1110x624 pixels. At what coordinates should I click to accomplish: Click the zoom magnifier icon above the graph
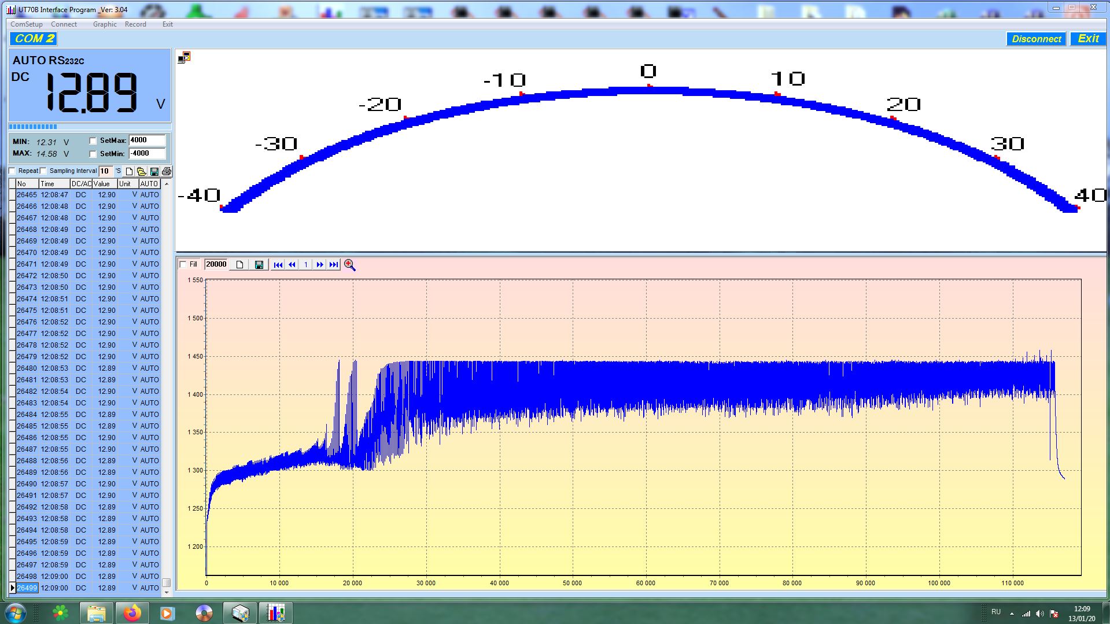(349, 265)
